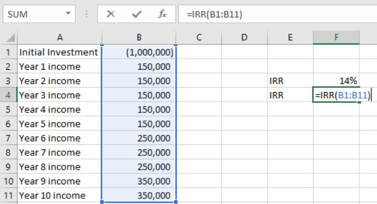Screen dimensions: 377x204
Task: Select row 3 header
Action: (8, 81)
